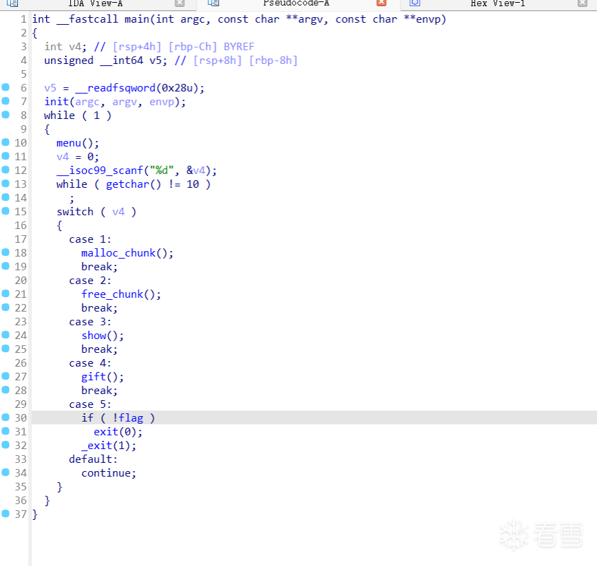Open the malloc_chunk function
Image resolution: width=597 pixels, height=566 pixels.
click(x=118, y=253)
